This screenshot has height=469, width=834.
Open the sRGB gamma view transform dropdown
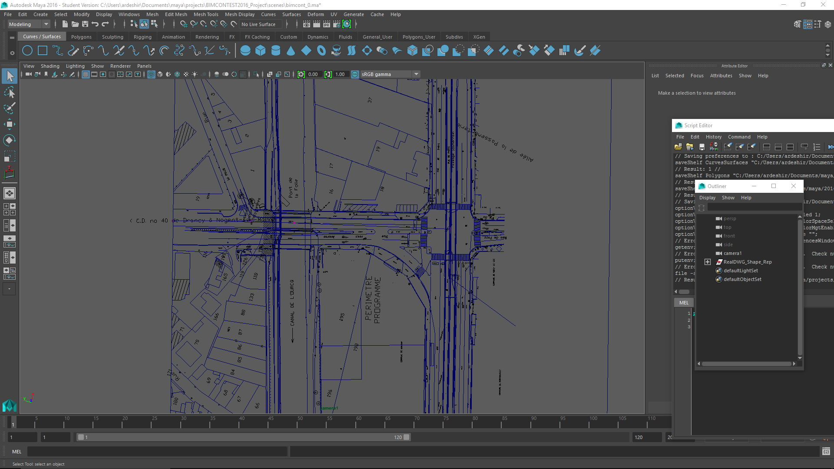pos(416,74)
